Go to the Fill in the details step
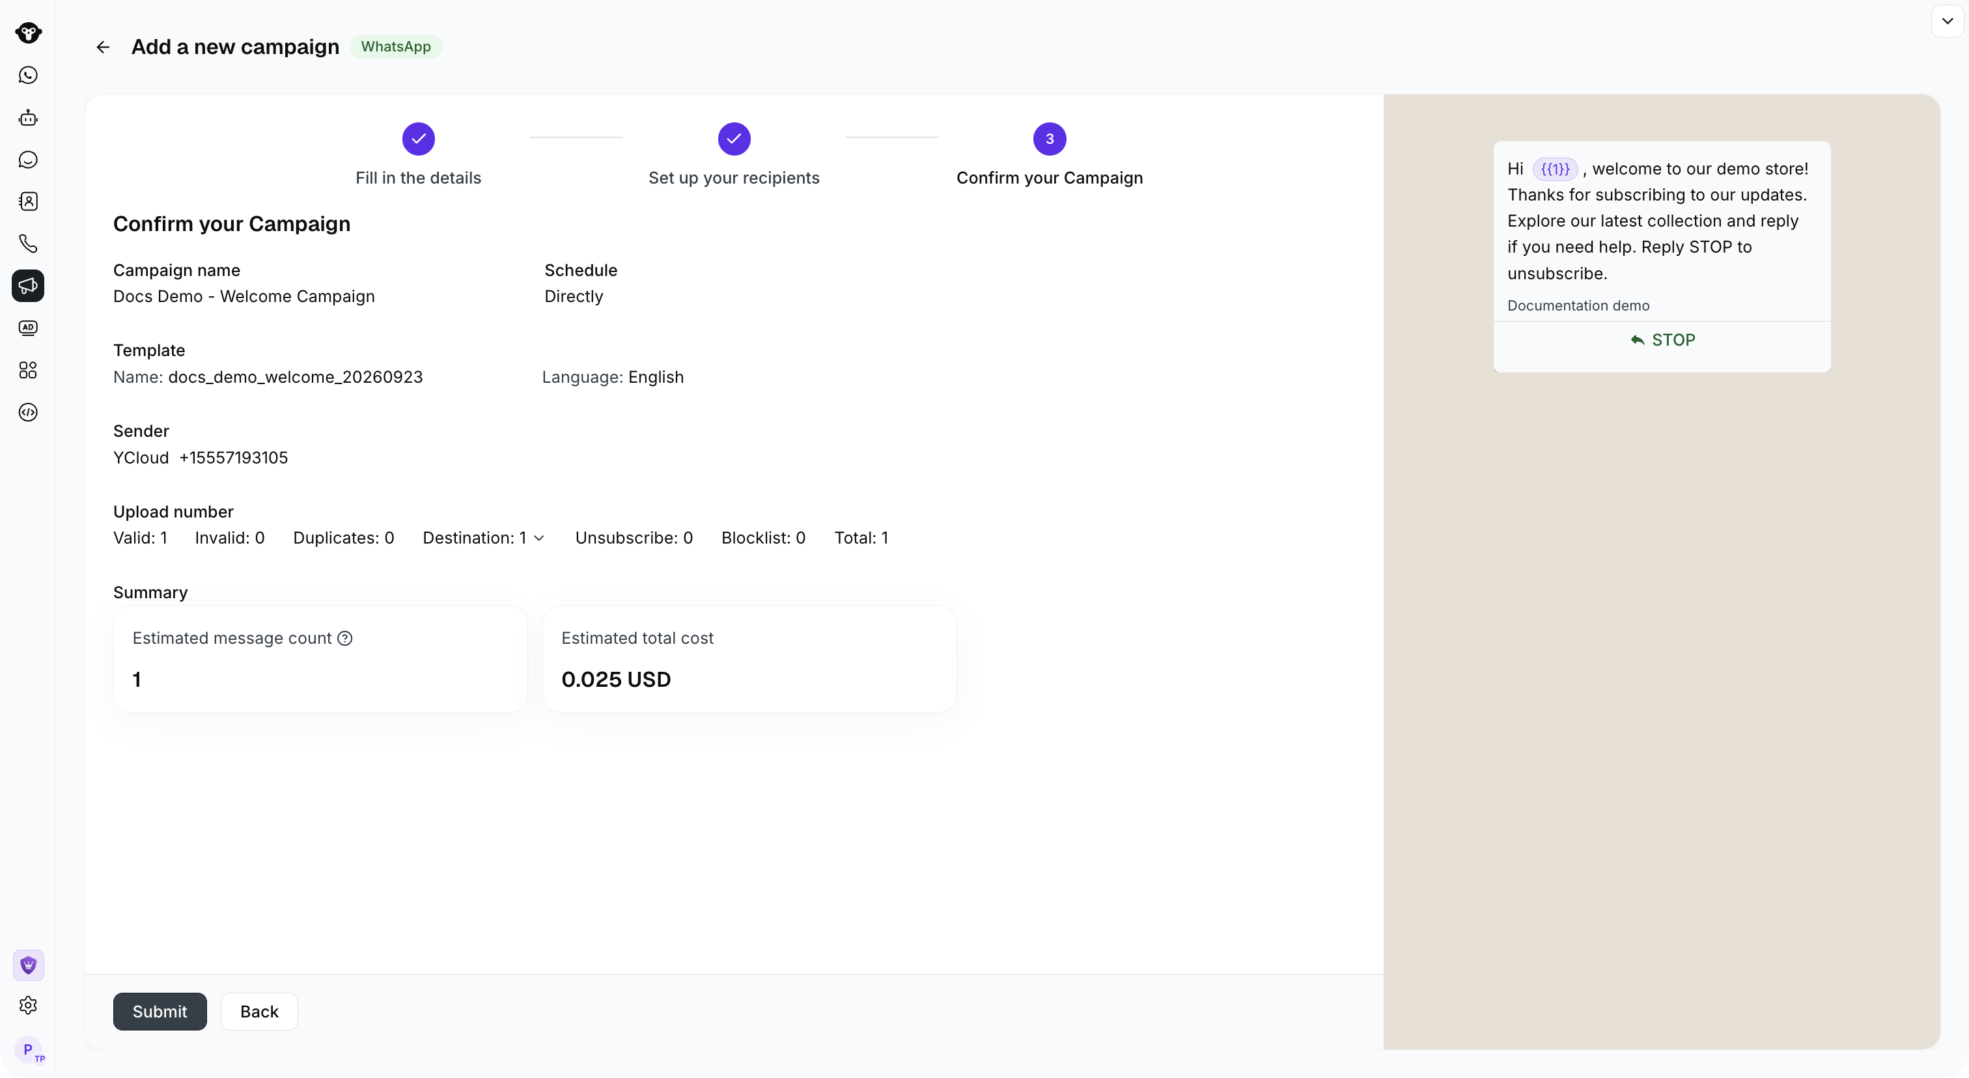The height and width of the screenshot is (1078, 1969). (418, 155)
